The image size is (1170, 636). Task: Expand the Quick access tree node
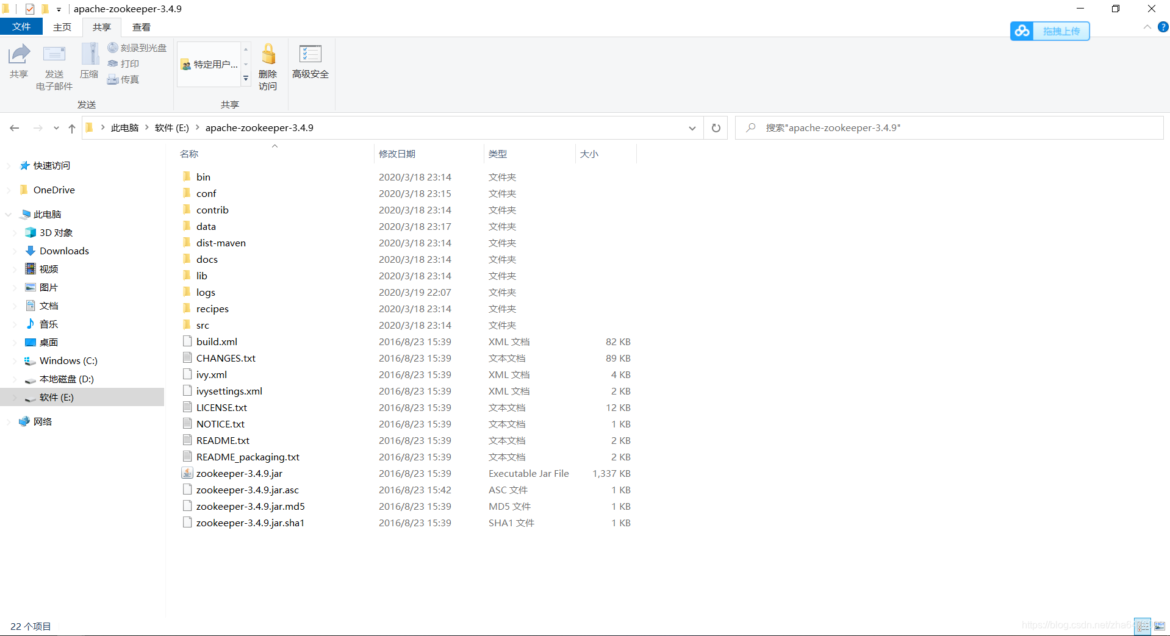click(x=8, y=166)
